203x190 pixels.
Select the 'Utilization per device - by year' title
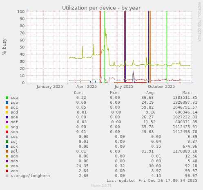click(101, 8)
